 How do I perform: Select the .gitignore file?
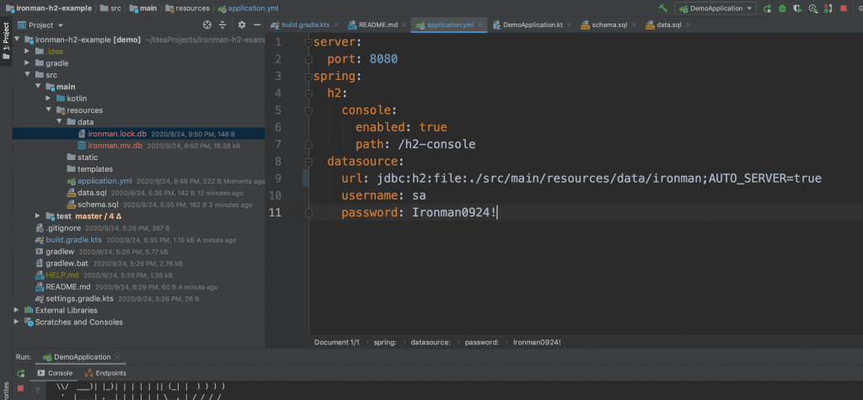pos(63,227)
